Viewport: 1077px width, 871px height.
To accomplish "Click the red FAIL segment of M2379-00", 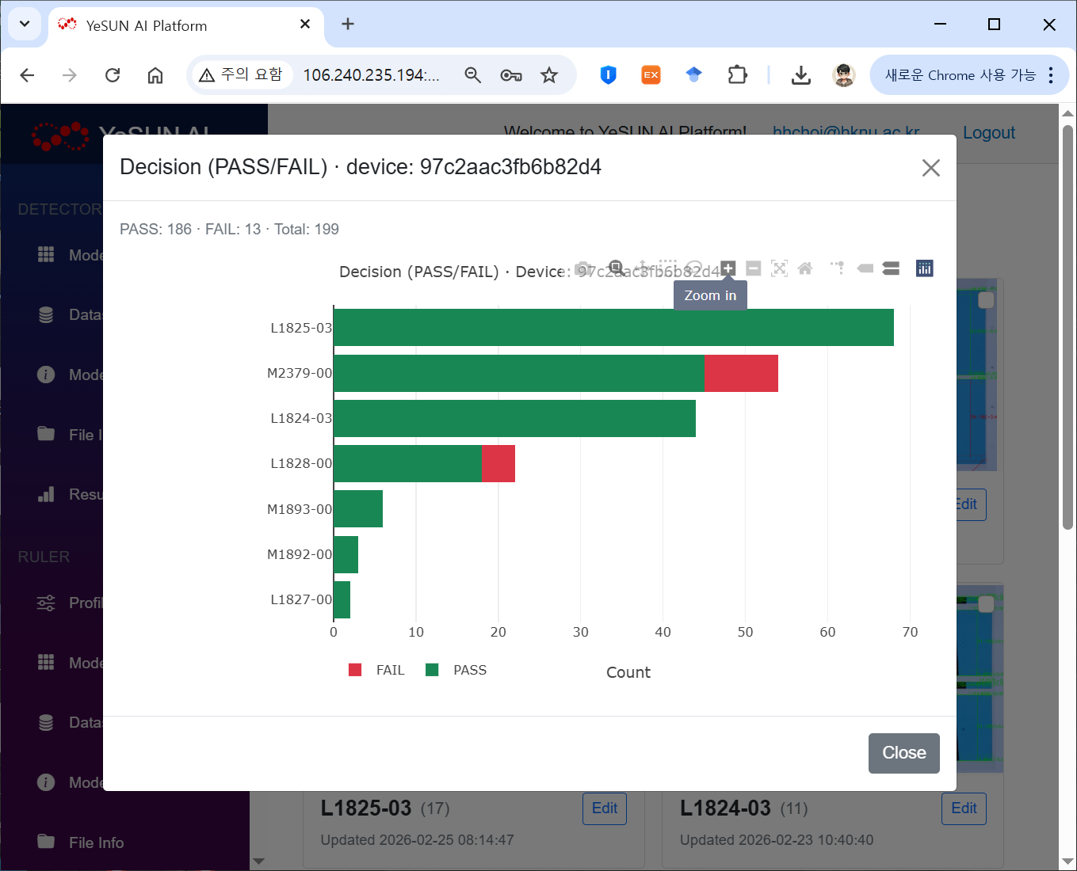I will 741,373.
